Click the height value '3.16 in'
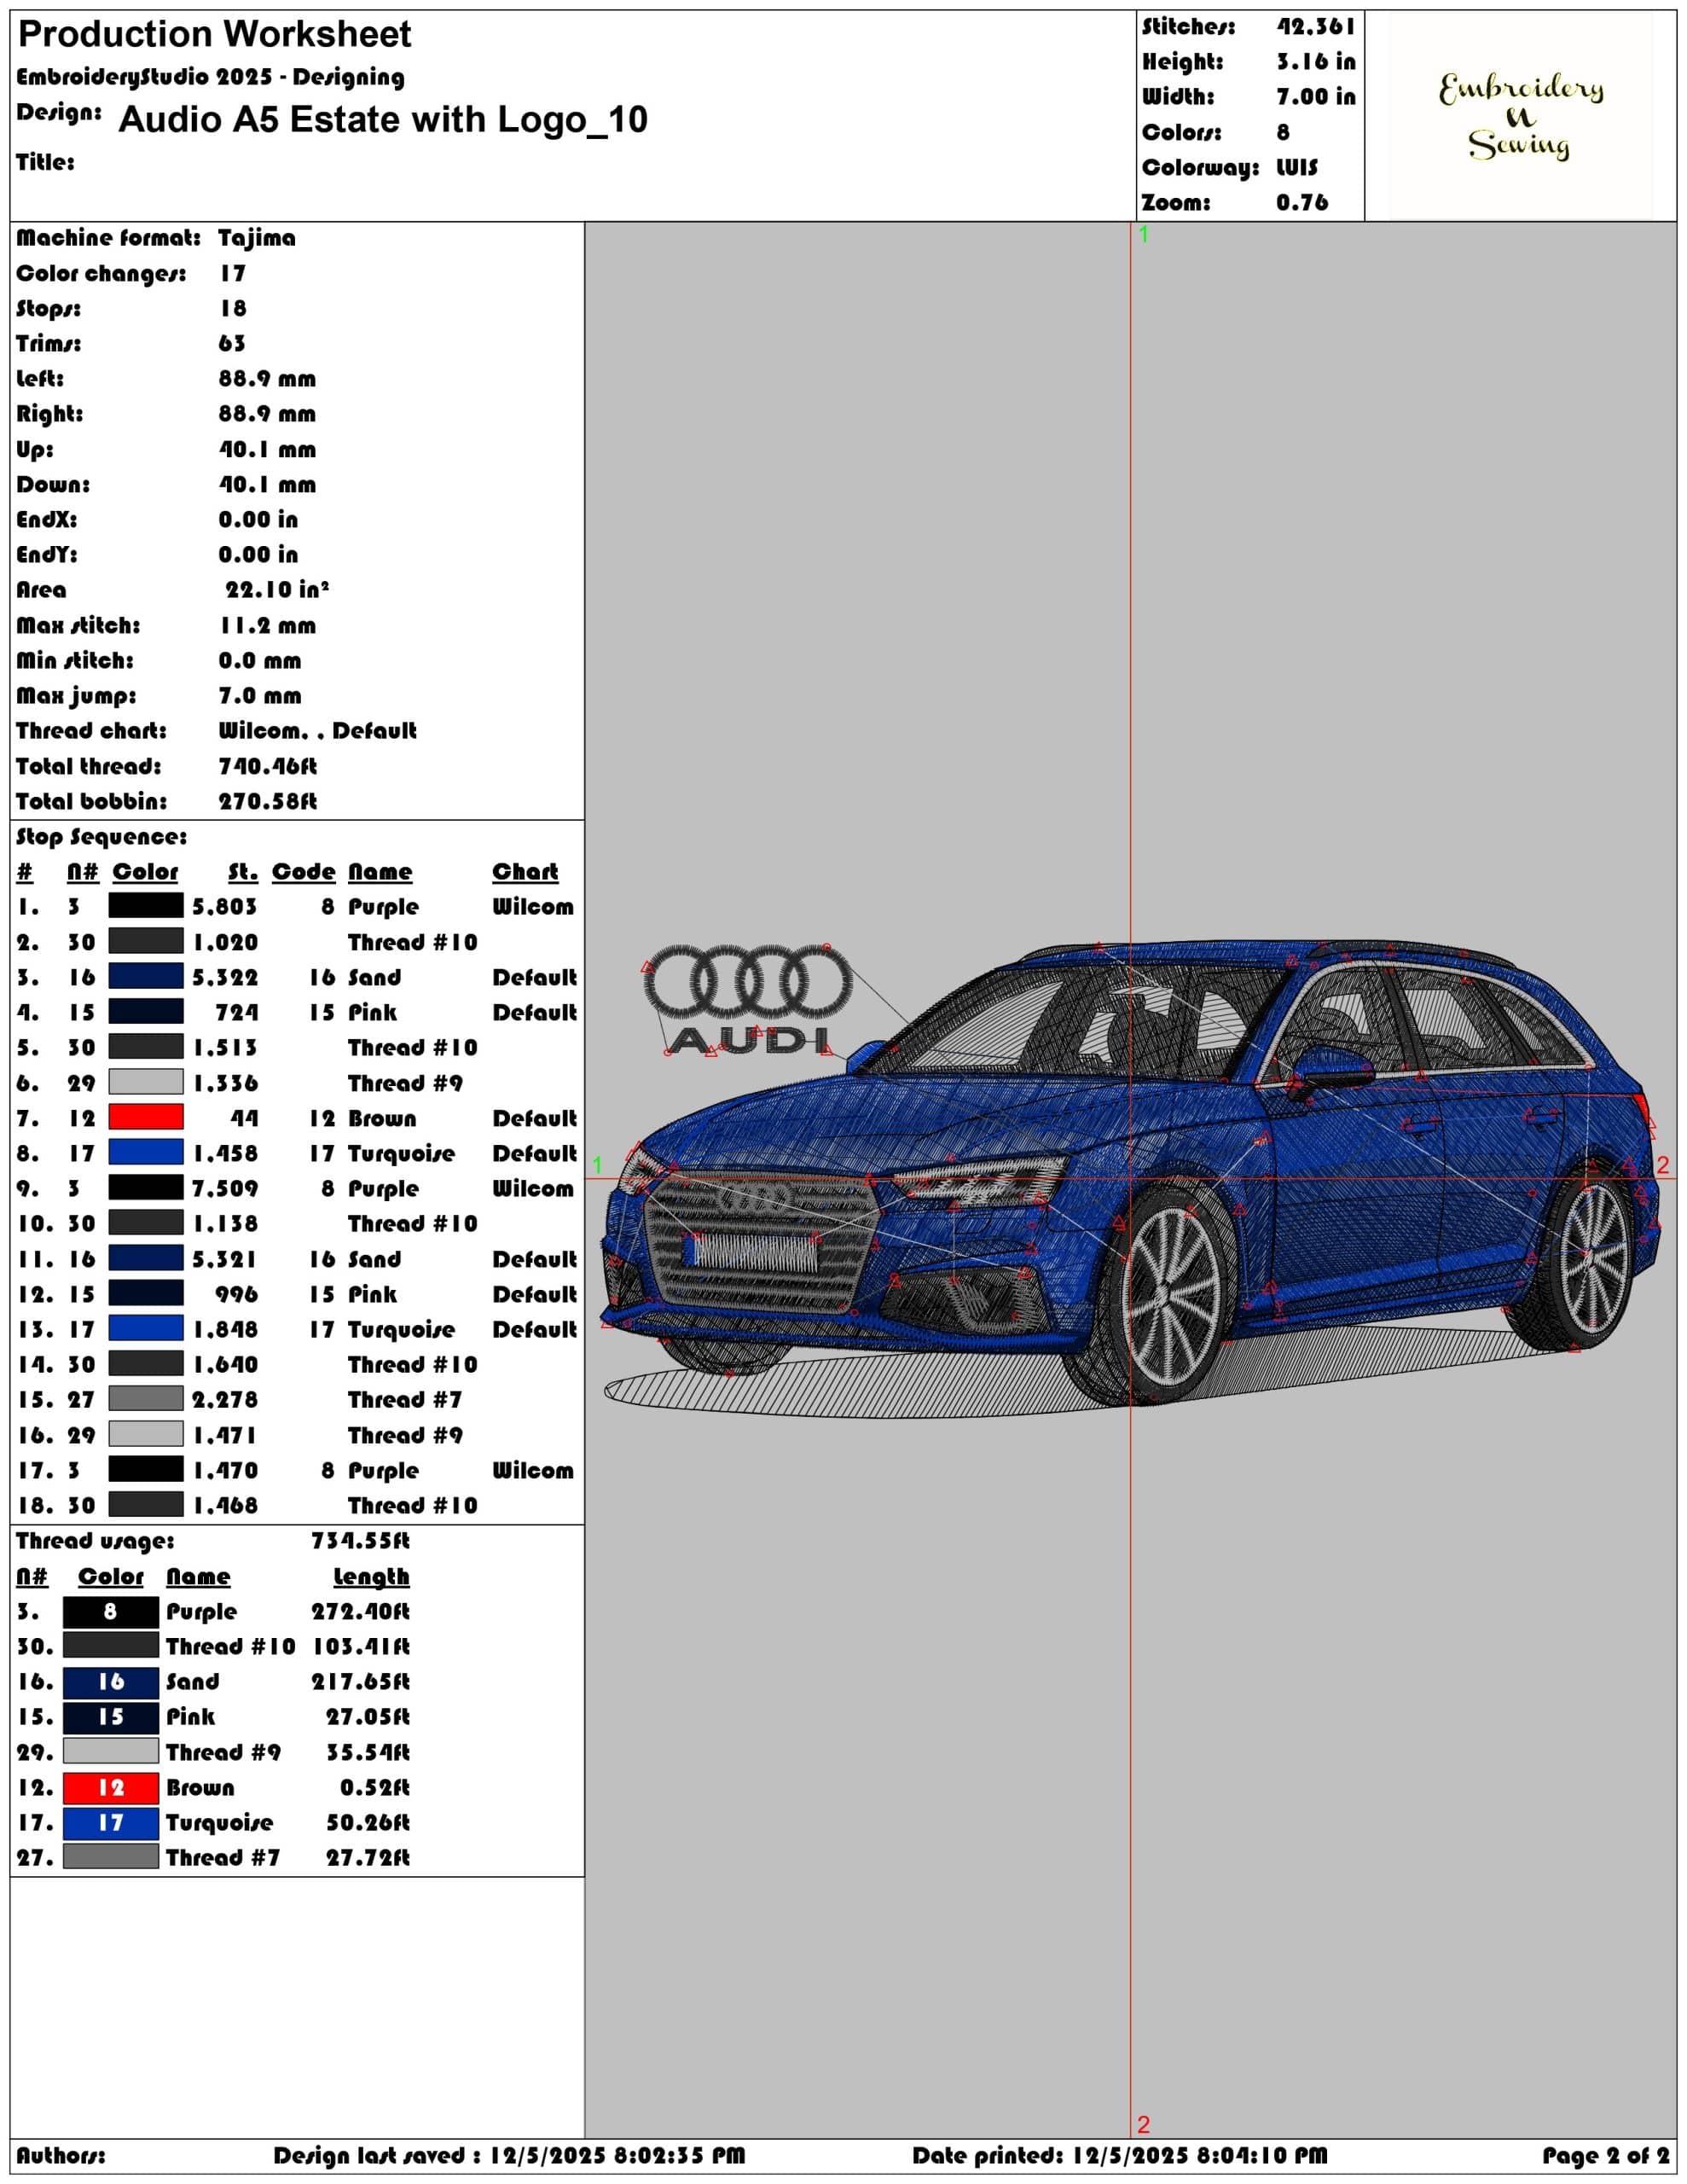This screenshot has width=1687, height=2184. tap(1316, 62)
